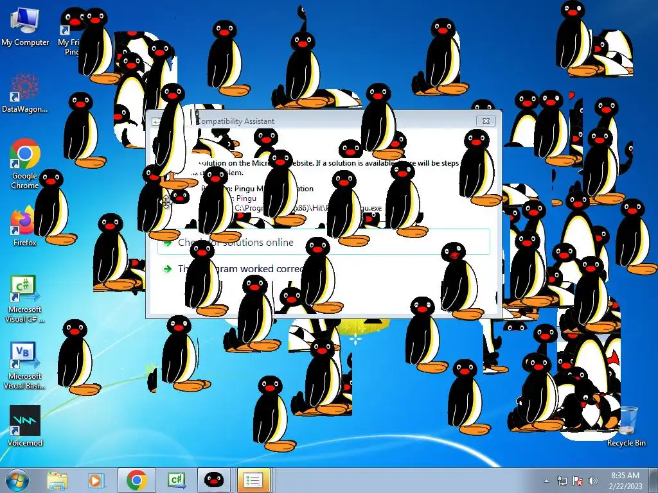Open Windows Explorer from the taskbar

(57, 480)
